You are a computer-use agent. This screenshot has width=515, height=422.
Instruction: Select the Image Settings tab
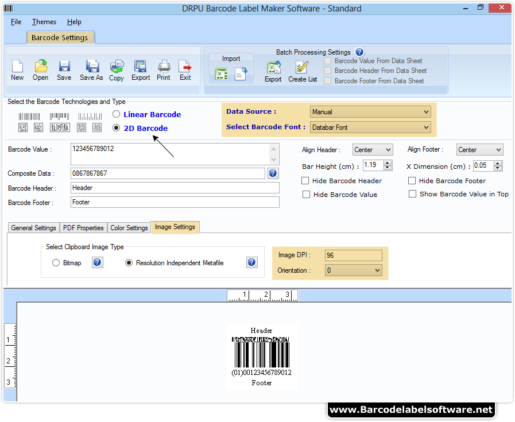[175, 227]
